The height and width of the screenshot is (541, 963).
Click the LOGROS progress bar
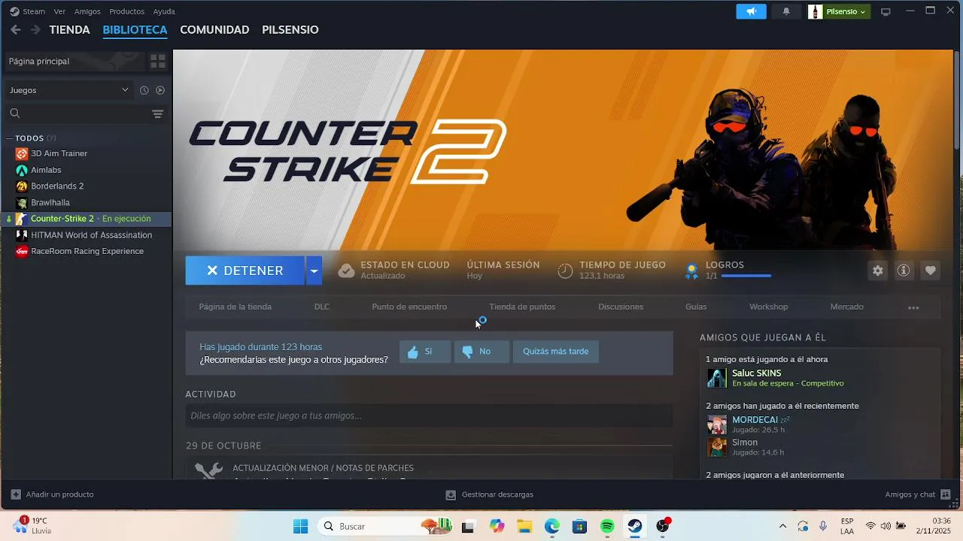[746, 276]
